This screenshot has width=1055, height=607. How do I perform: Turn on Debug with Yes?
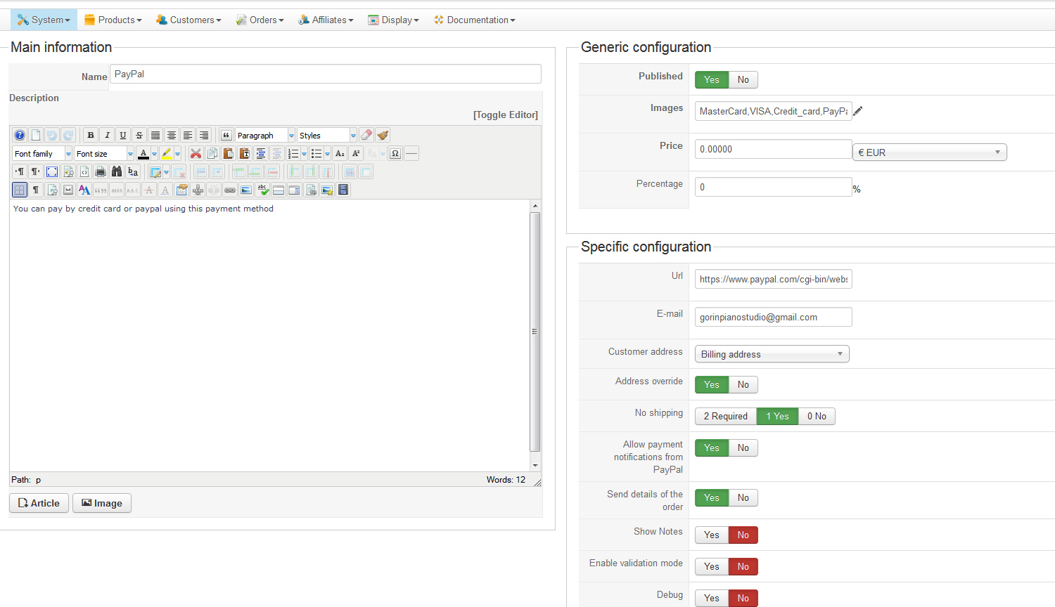point(712,599)
